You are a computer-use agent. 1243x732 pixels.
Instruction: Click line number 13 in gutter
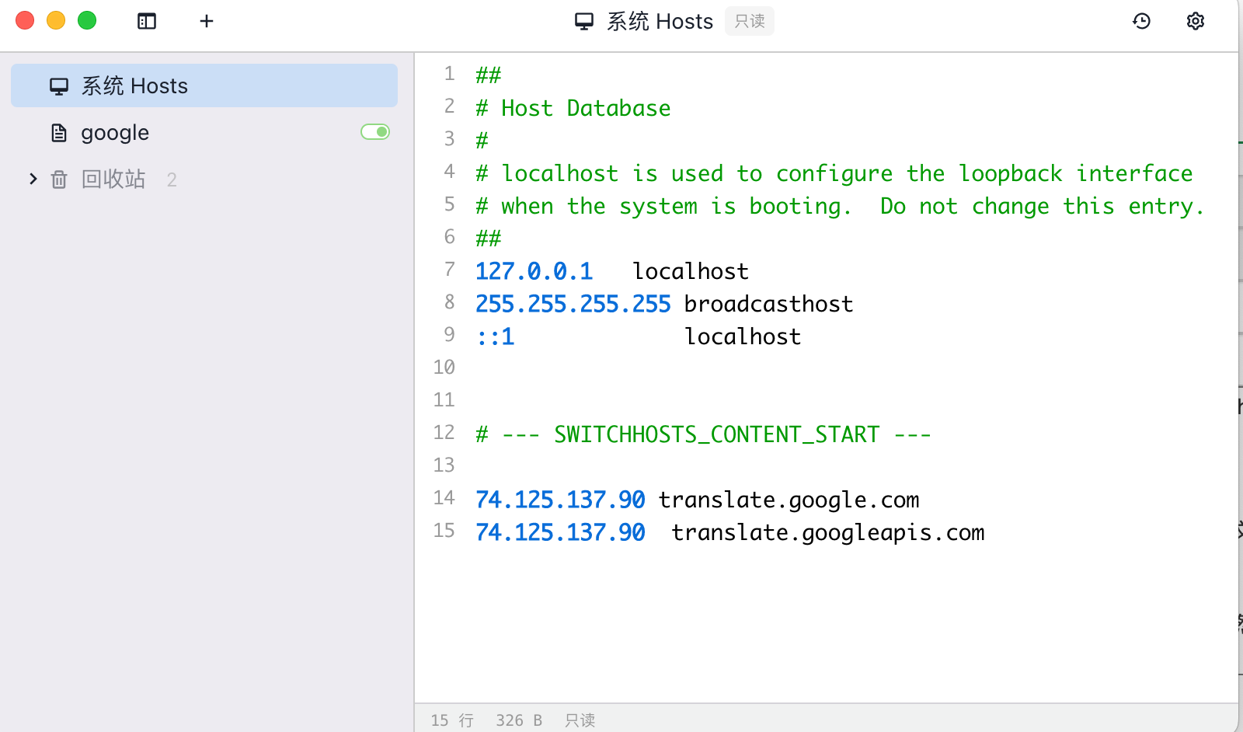tap(444, 465)
